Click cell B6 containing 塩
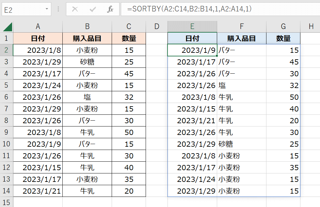 [x=87, y=97]
